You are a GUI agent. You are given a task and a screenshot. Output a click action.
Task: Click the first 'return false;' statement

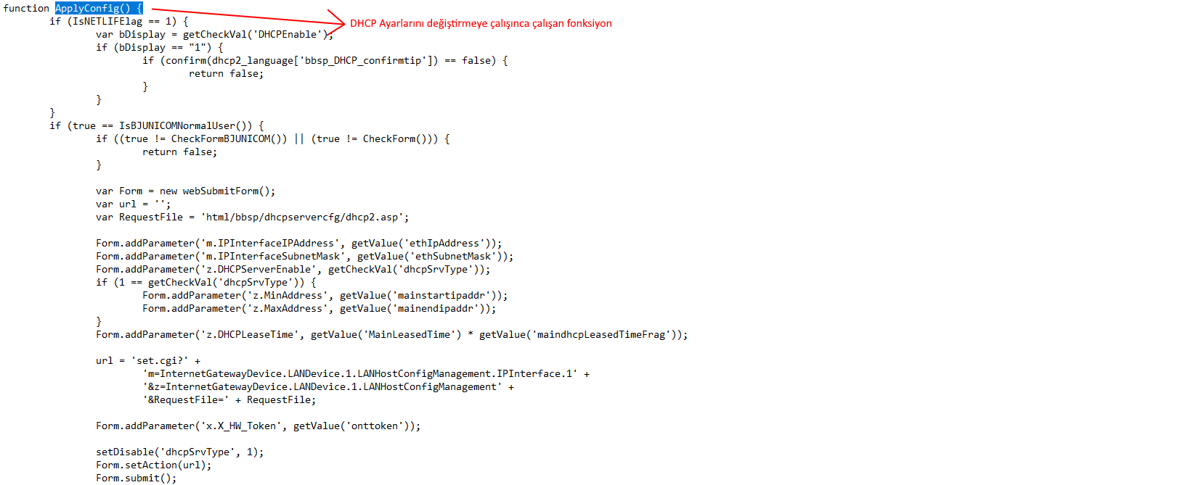click(x=226, y=73)
